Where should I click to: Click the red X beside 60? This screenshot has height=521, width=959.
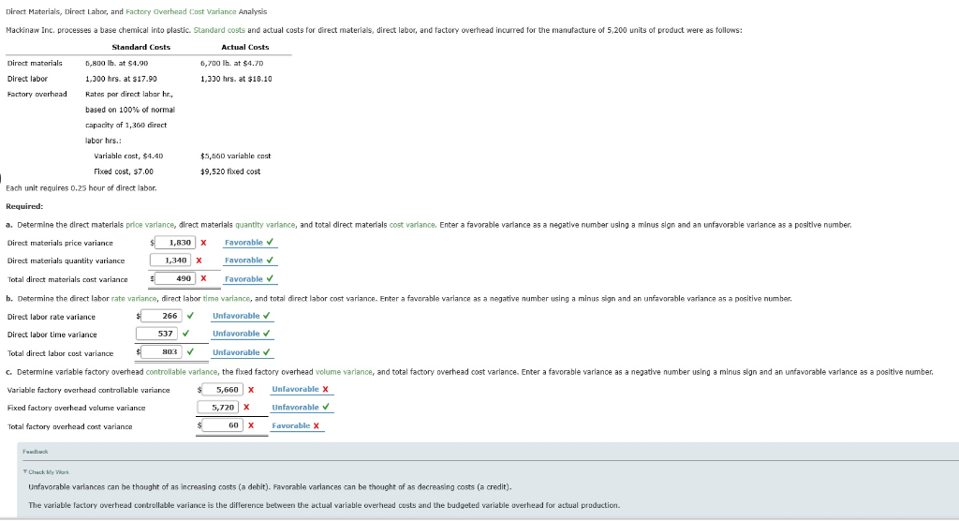tap(251, 425)
